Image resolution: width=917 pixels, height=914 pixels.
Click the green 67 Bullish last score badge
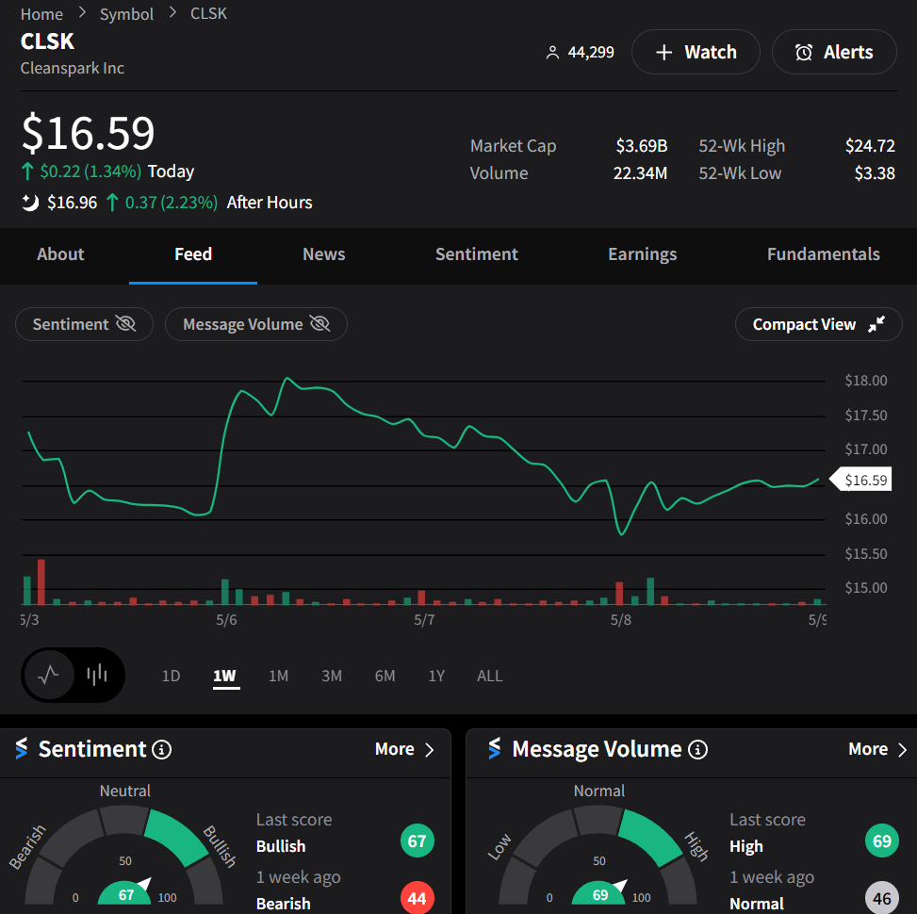click(417, 841)
